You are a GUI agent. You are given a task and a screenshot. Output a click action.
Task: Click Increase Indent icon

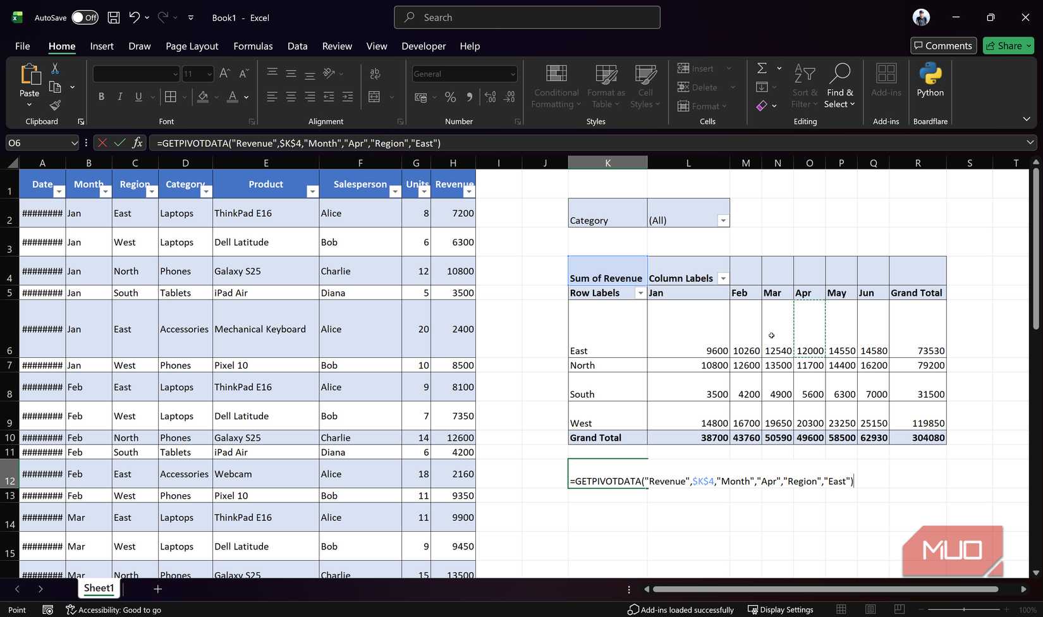(348, 97)
